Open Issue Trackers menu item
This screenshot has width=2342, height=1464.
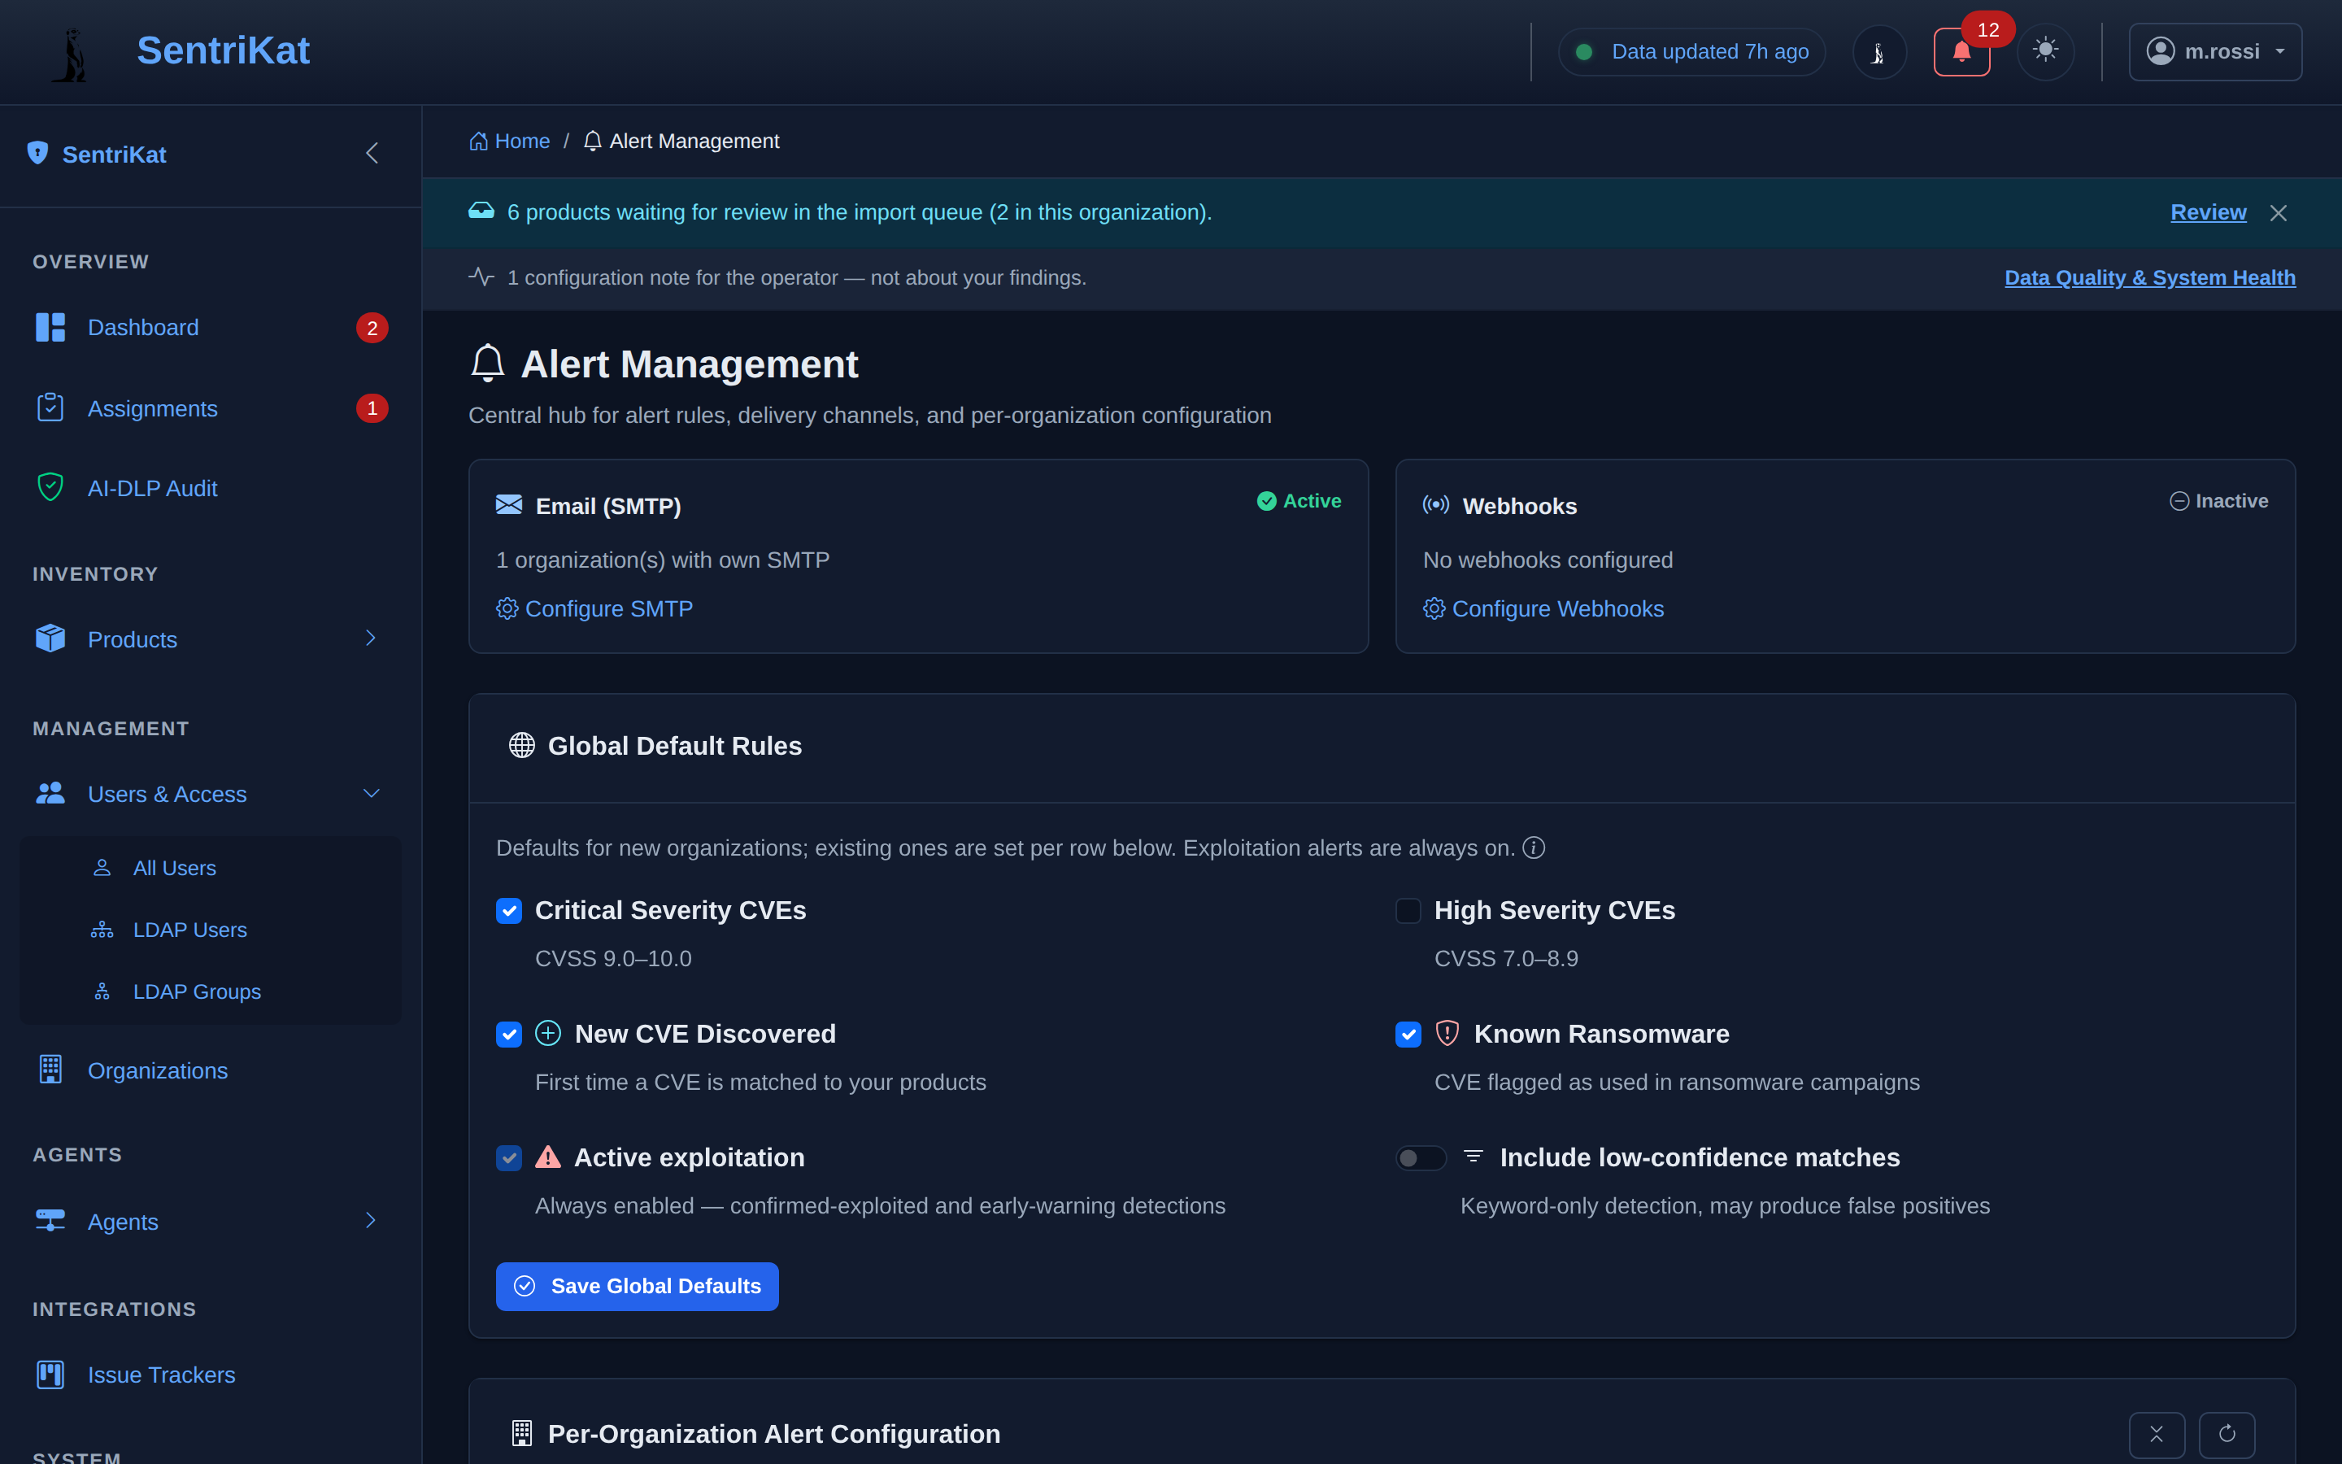tap(211, 1374)
